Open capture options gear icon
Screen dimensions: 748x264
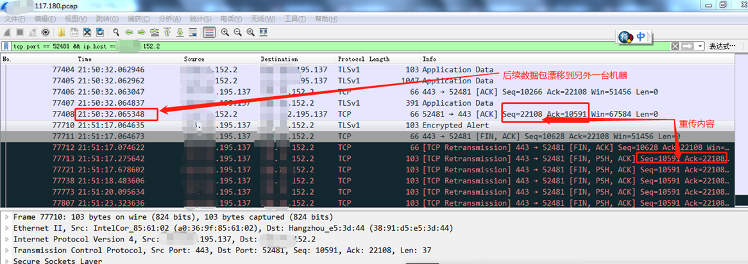[x=46, y=32]
